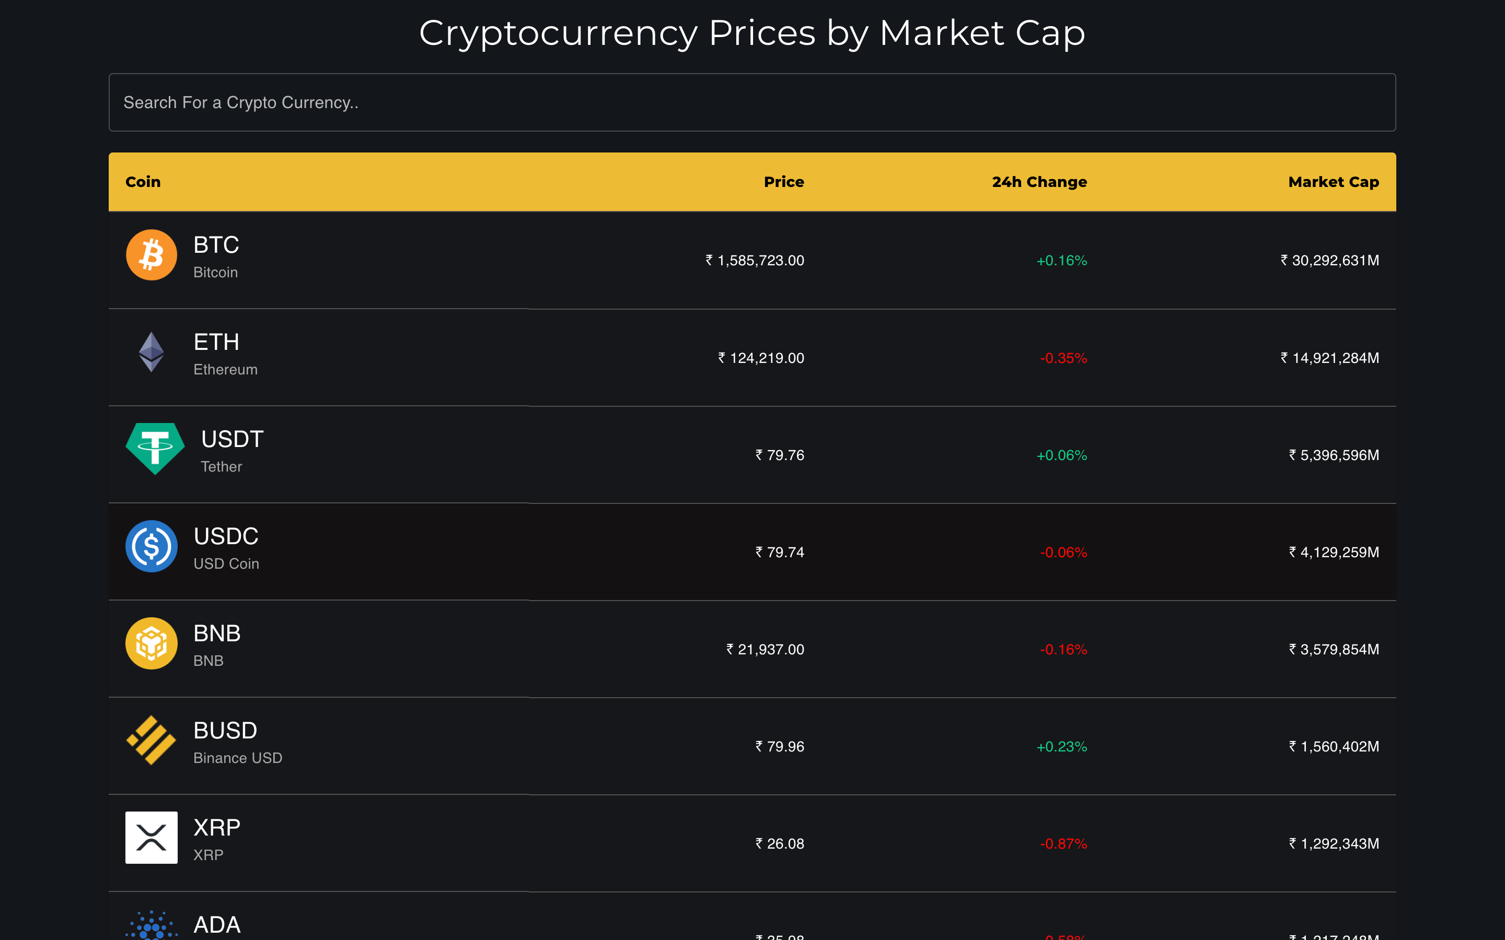This screenshot has height=940, width=1505.
Task: Click the search input field
Action: [752, 102]
